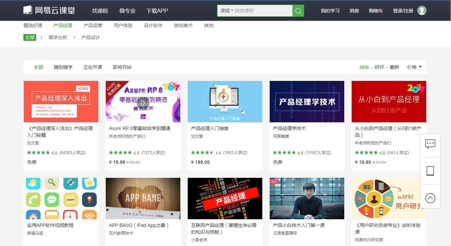Open 下载APP in the top navigation
The width and height of the screenshot is (451, 246).
tap(157, 11)
